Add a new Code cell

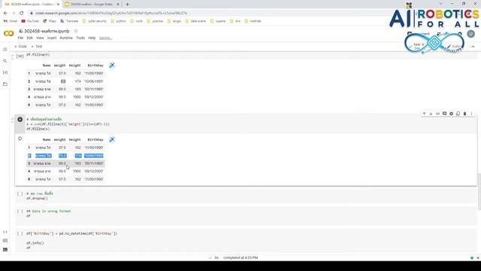coord(20,47)
